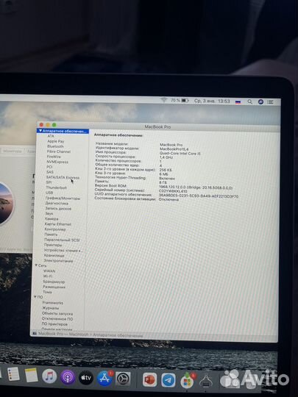Select Принтеры in the sidebar
The width and height of the screenshot is (298, 397).
coord(53,245)
